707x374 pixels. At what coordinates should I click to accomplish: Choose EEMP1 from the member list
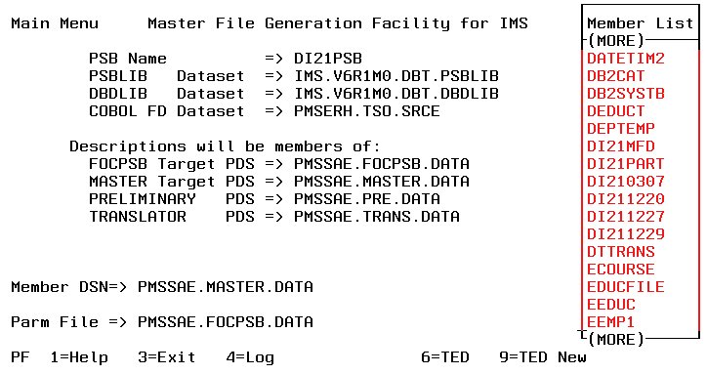pyautogui.click(x=610, y=322)
